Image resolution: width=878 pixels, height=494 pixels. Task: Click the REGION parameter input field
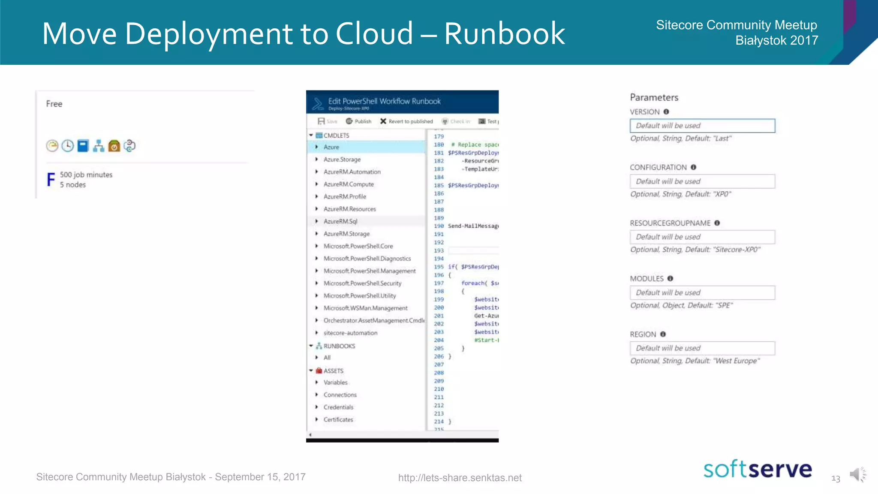click(x=702, y=348)
